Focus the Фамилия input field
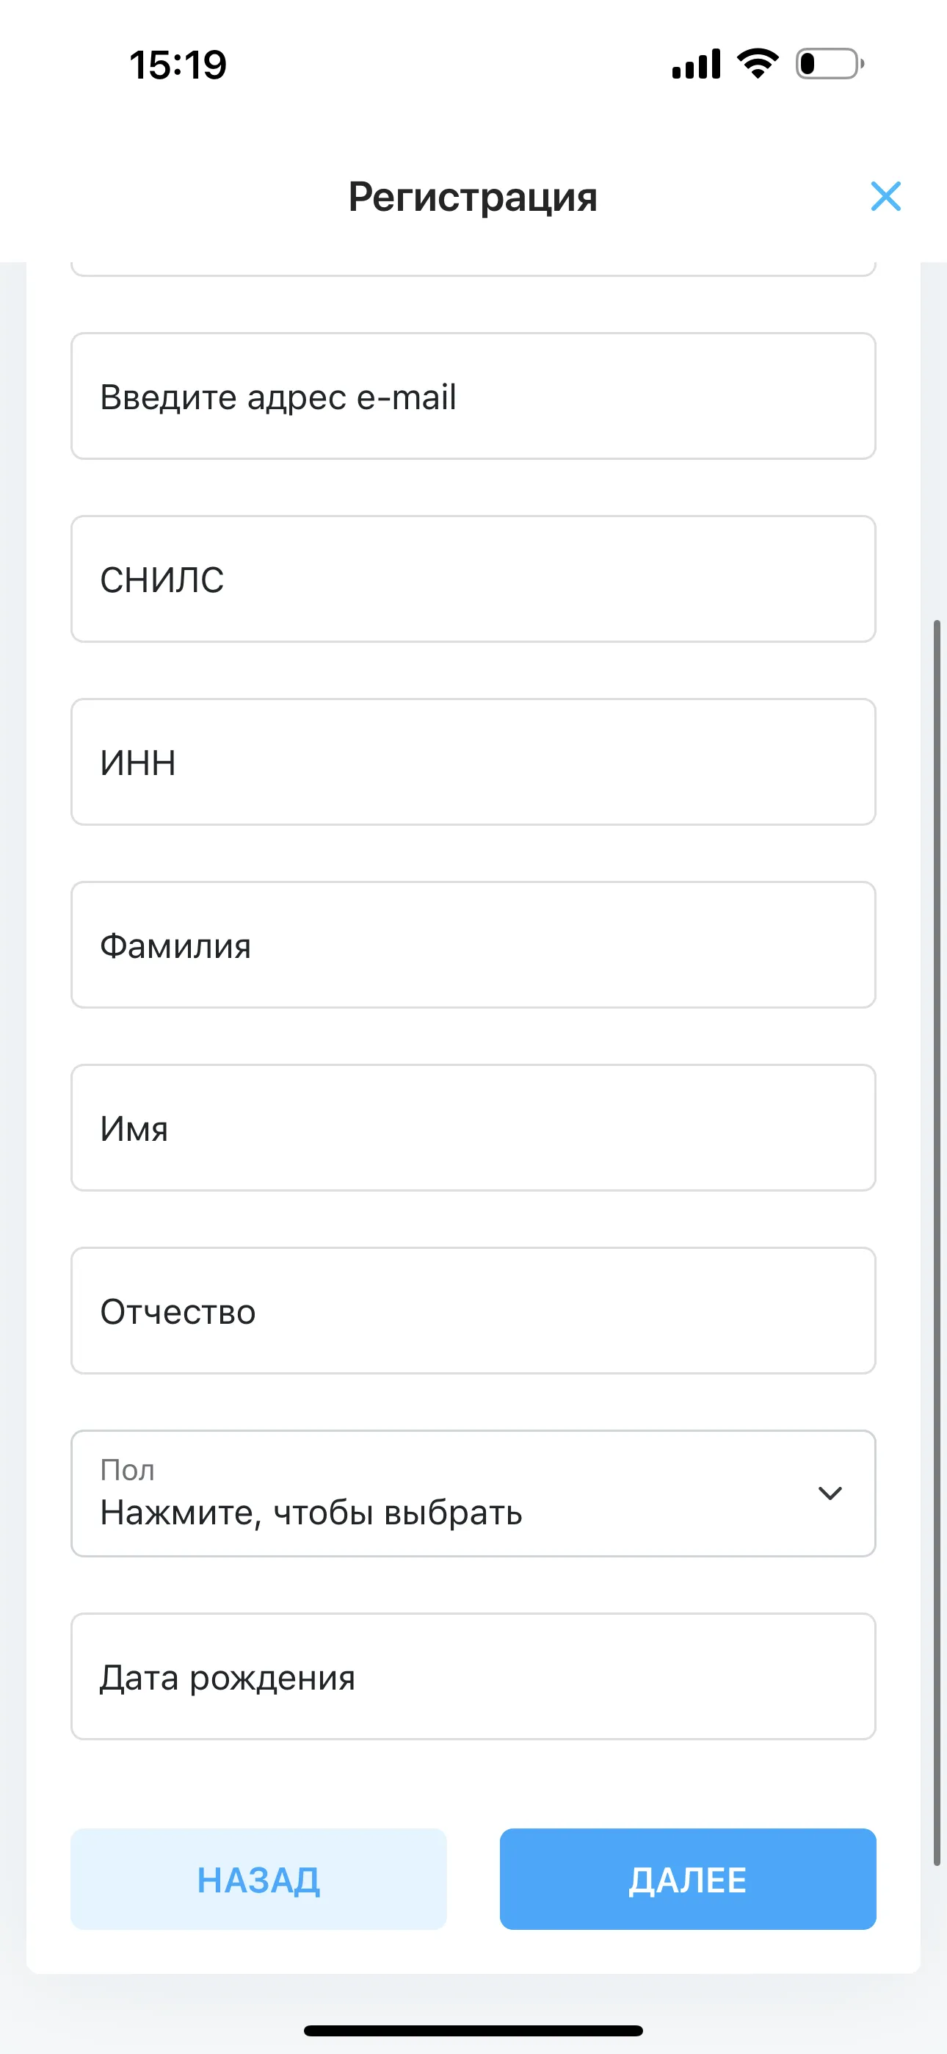The image size is (947, 2054). pyautogui.click(x=473, y=945)
